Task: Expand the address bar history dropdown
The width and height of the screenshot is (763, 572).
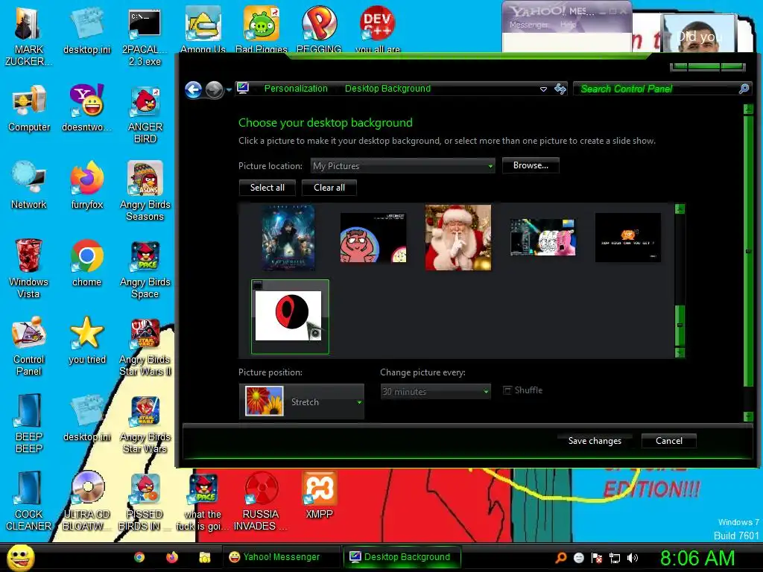Action: [x=543, y=89]
